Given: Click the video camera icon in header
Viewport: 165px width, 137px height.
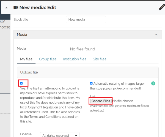Looking at the screenshot, I should [16, 8].
